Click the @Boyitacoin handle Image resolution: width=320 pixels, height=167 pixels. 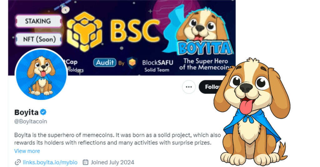[x=31, y=122]
